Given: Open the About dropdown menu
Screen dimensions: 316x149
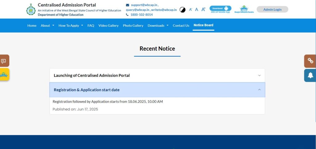Looking at the screenshot, I should (x=47, y=26).
